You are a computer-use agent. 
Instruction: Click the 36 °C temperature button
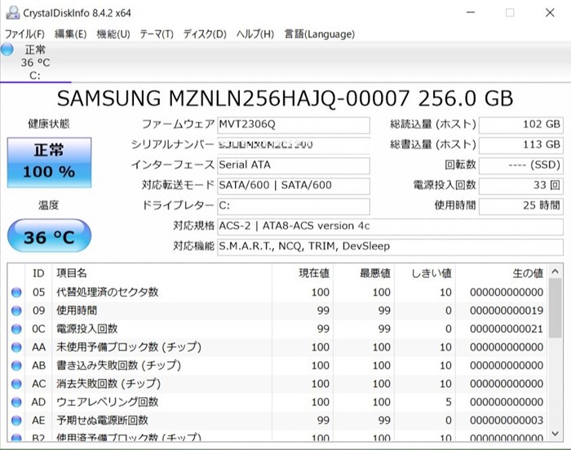tap(49, 236)
